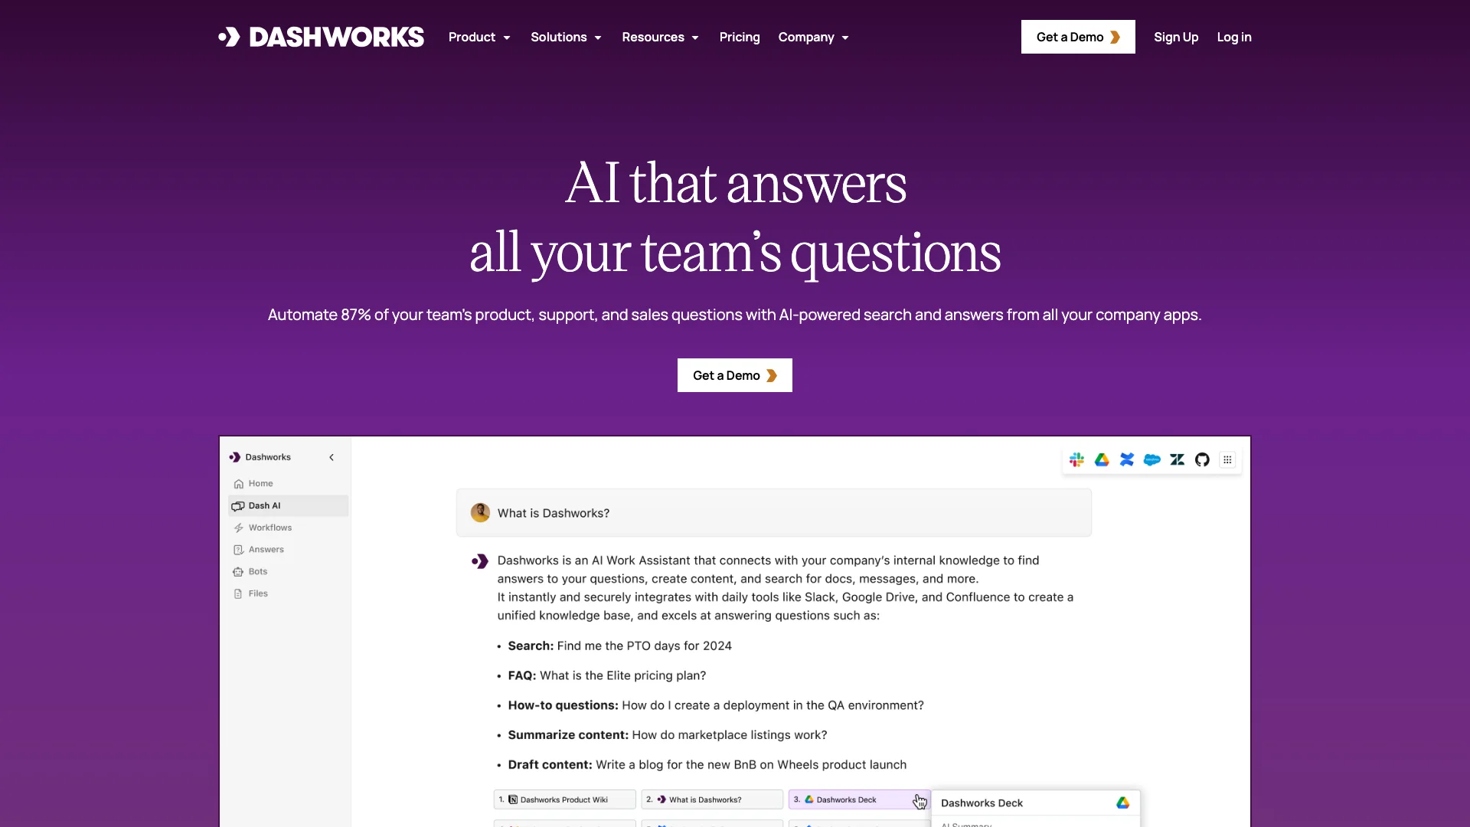This screenshot has width=1470, height=827.
Task: Click the hero Get a Demo button
Action: coord(734,374)
